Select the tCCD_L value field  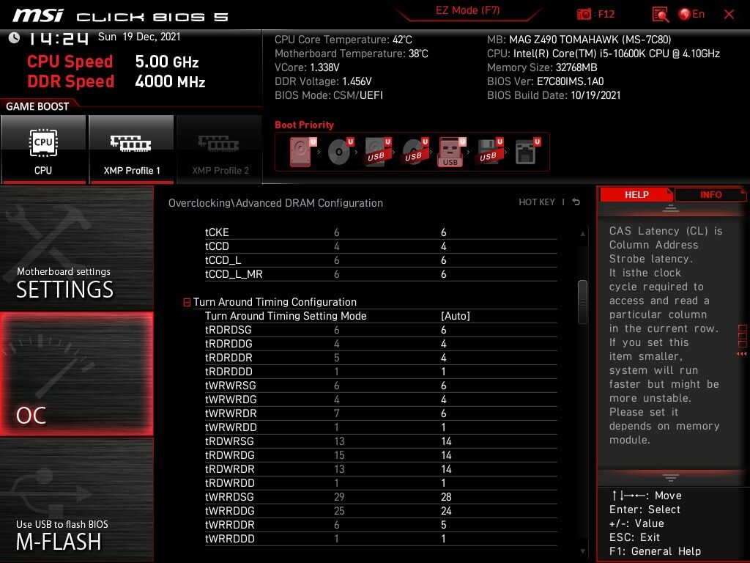click(443, 260)
